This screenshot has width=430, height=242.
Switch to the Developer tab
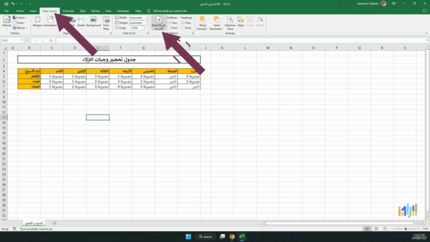pyautogui.click(x=123, y=11)
